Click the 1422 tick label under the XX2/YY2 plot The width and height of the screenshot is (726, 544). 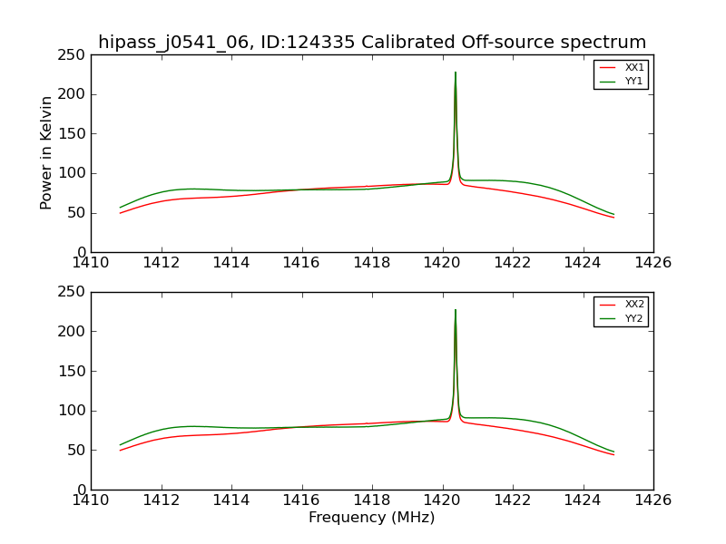tap(513, 500)
